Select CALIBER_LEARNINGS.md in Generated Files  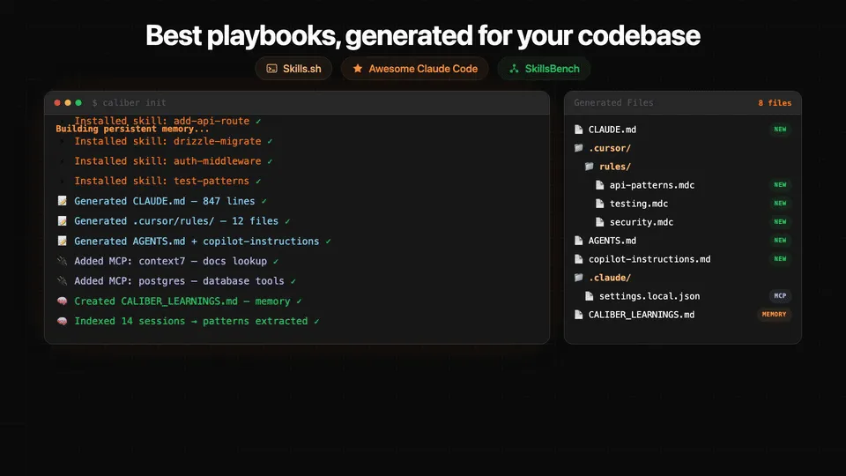641,315
